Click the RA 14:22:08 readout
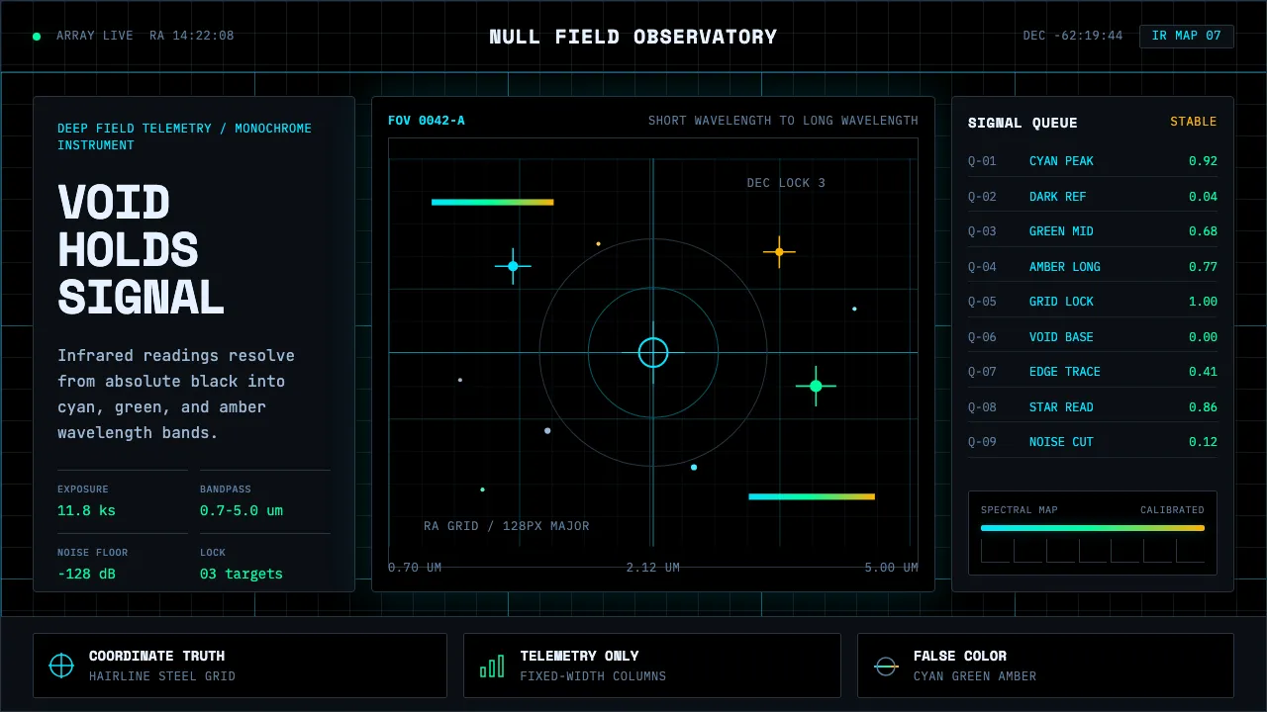1267x712 pixels. (192, 36)
